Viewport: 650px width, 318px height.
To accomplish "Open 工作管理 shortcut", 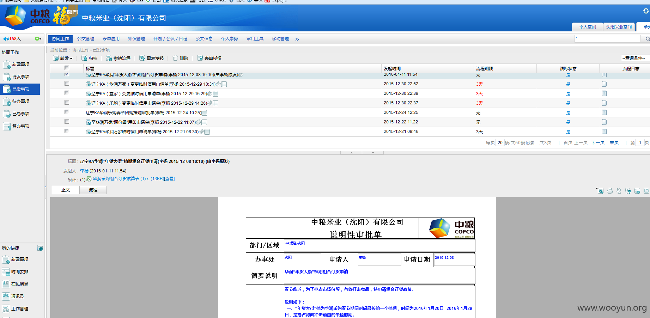I will (15, 309).
